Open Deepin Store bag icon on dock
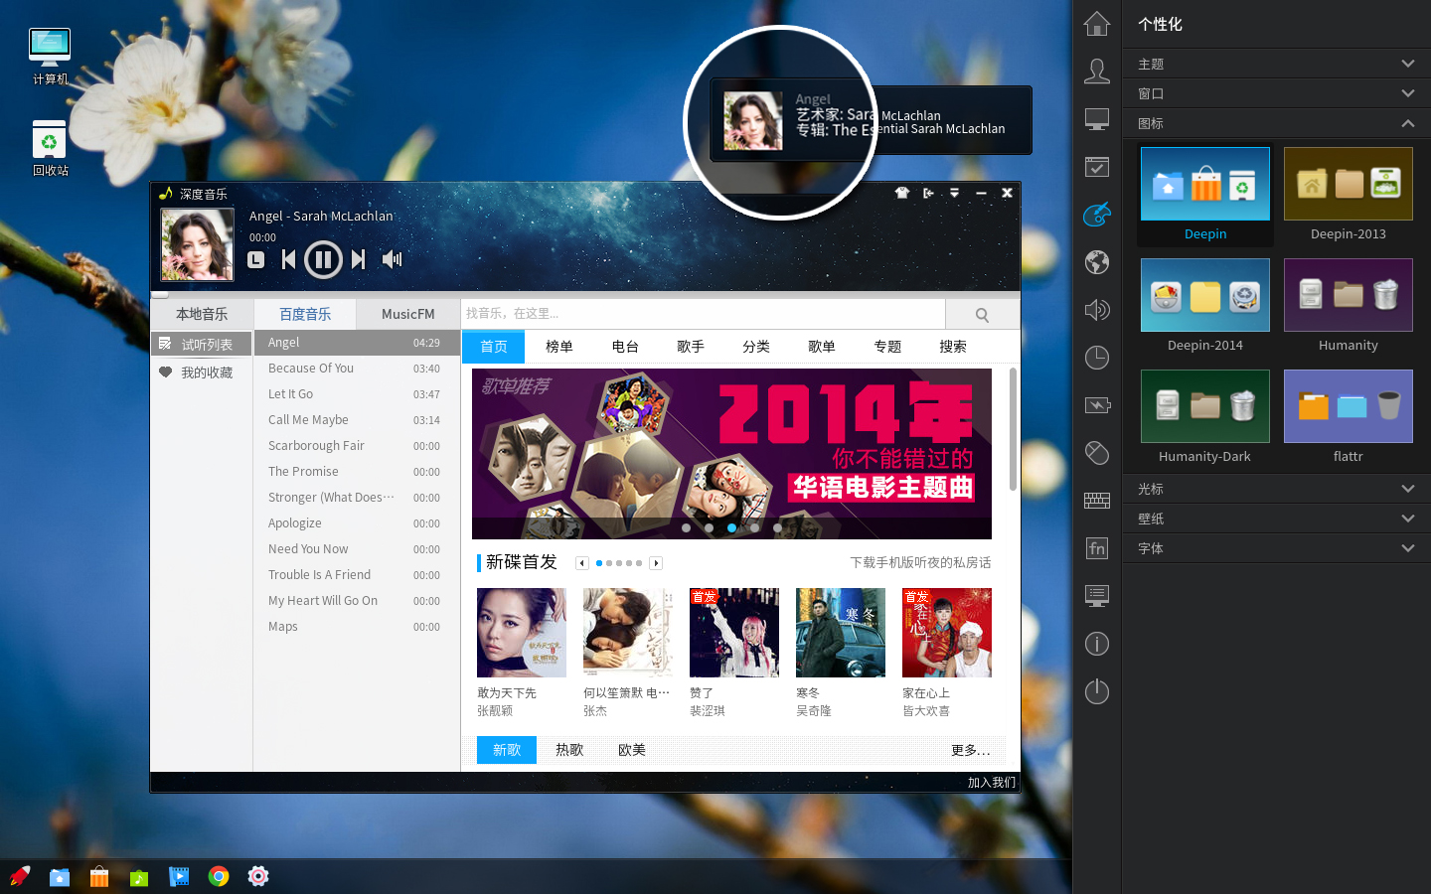 pyautogui.click(x=99, y=876)
